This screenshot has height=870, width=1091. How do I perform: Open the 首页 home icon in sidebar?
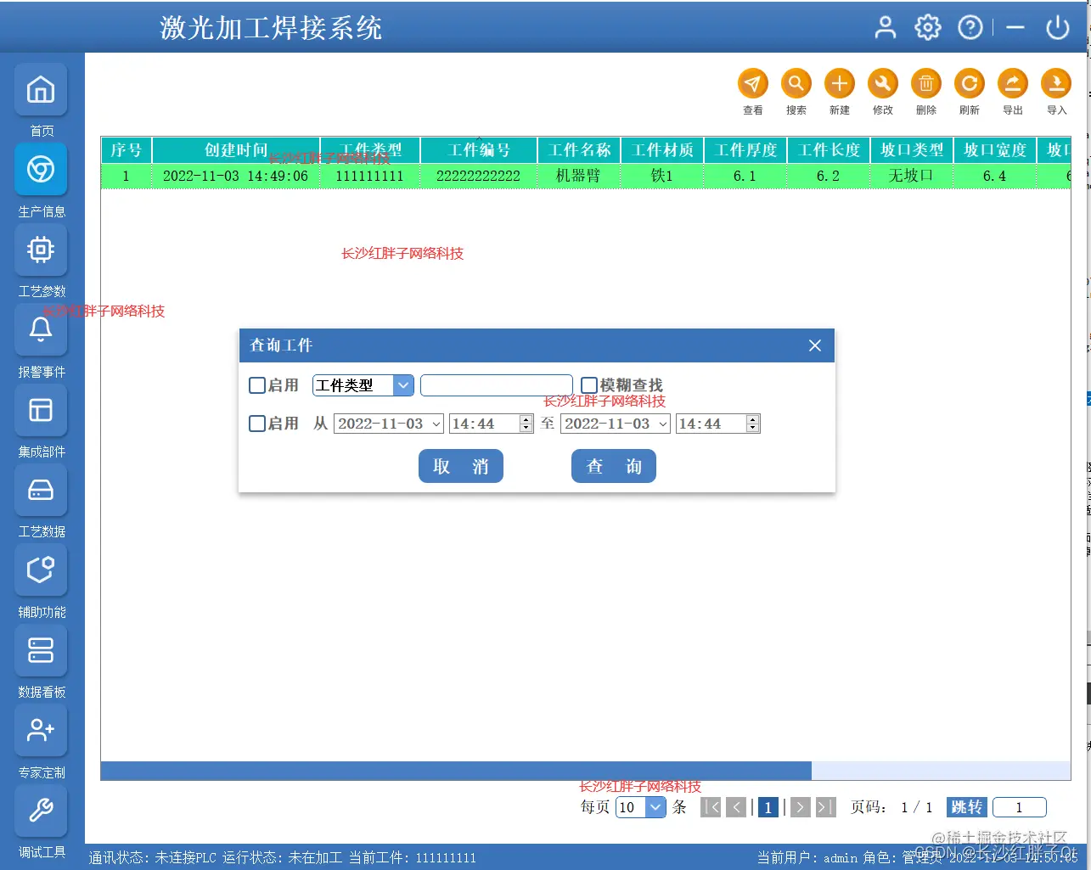[41, 90]
